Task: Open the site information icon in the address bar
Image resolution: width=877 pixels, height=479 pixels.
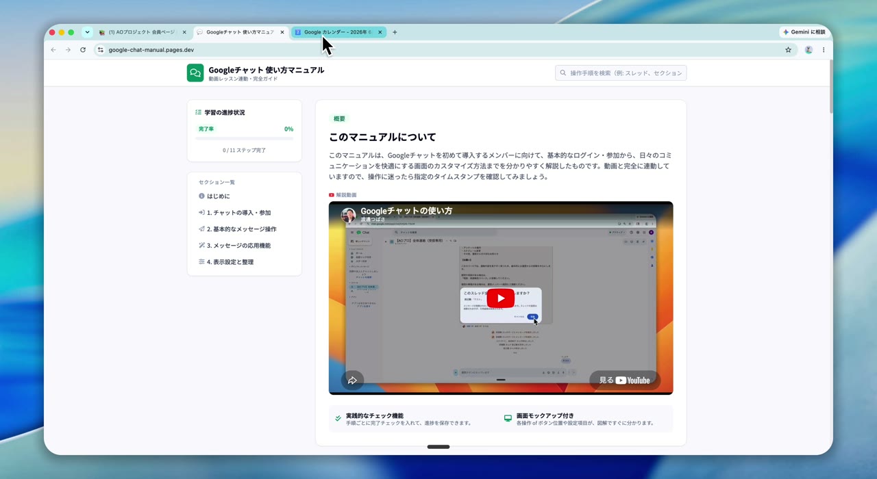Action: (100, 50)
